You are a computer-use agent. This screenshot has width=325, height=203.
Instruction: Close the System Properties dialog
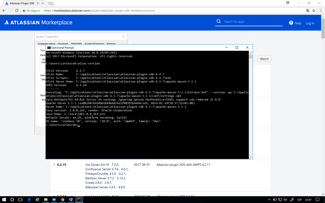tap(123, 36)
